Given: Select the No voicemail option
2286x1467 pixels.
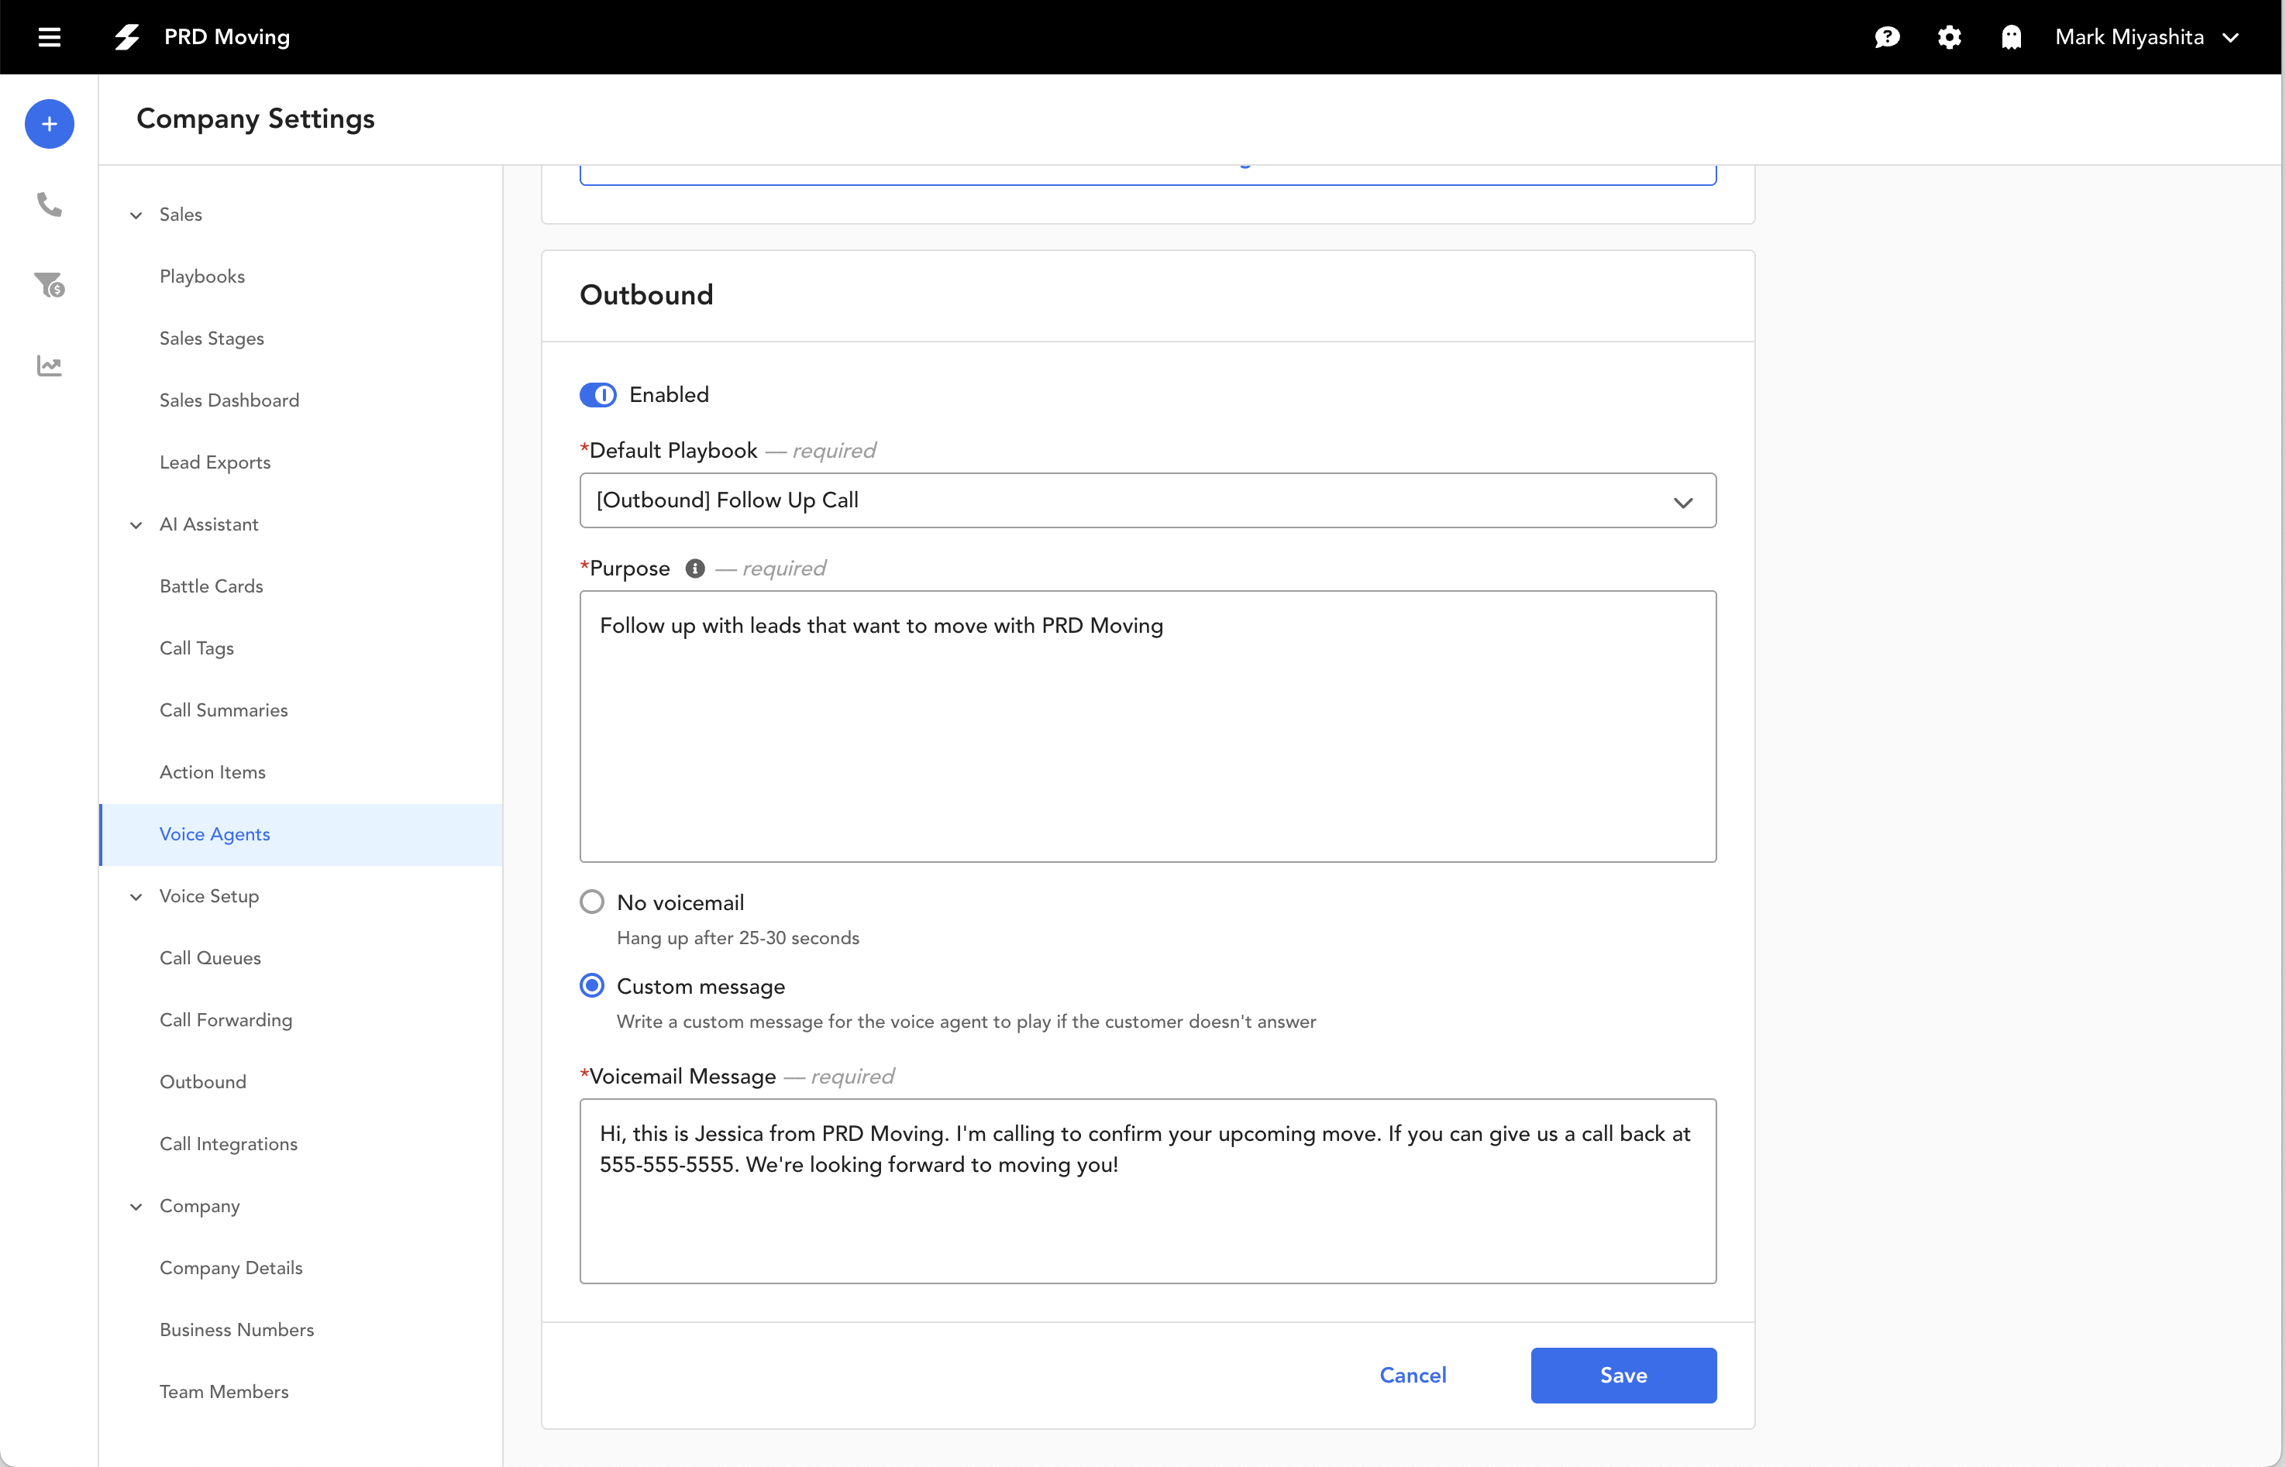Looking at the screenshot, I should 590,900.
